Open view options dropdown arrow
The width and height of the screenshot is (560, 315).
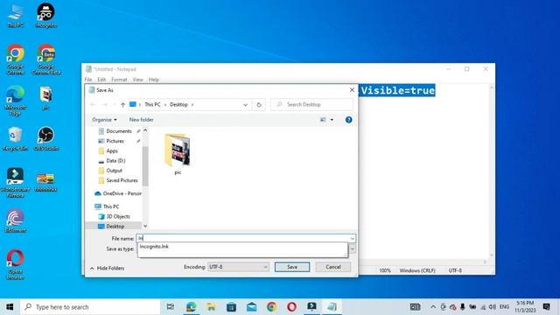coord(332,120)
